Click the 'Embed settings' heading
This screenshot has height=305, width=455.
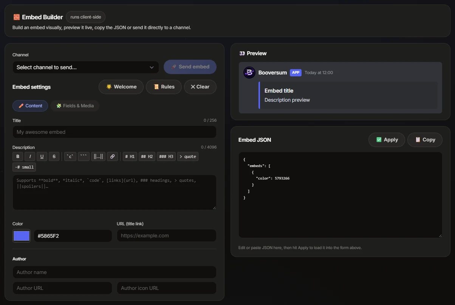(31, 87)
